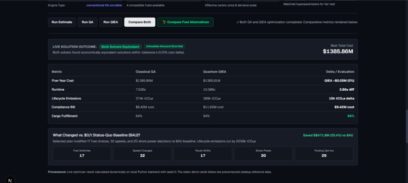This screenshot has height=183, width=408.
Task: Launch the Run QIEA solver
Action: (x=110, y=22)
